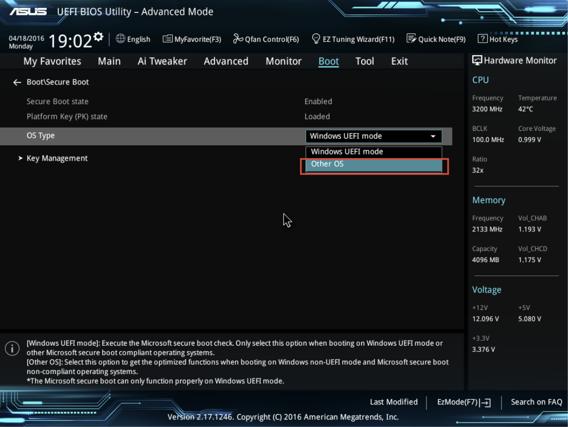This screenshot has height=427, width=568.
Task: Click the 0.999 V core voltage value
Action: tap(529, 140)
